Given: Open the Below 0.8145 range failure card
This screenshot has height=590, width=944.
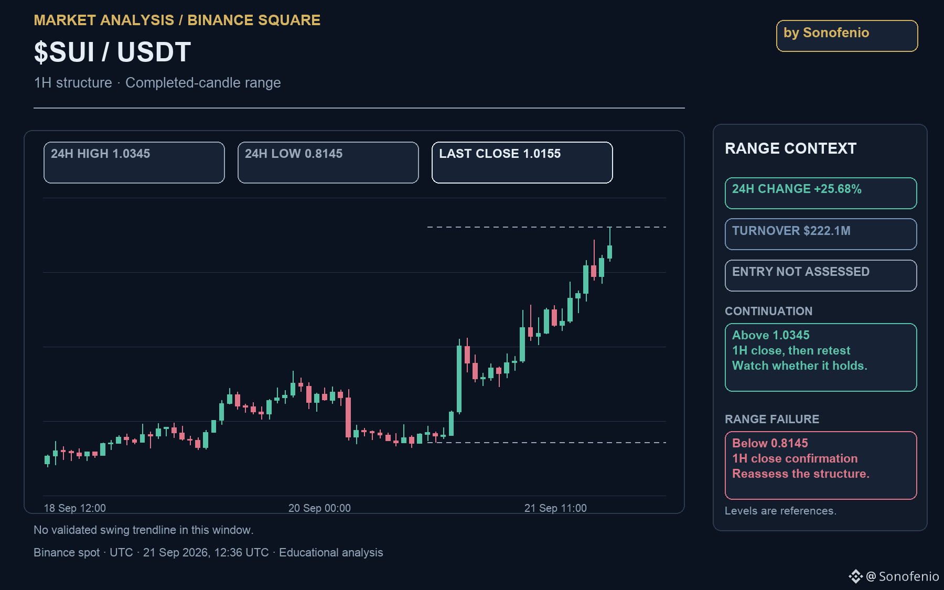Looking at the screenshot, I should click(821, 466).
